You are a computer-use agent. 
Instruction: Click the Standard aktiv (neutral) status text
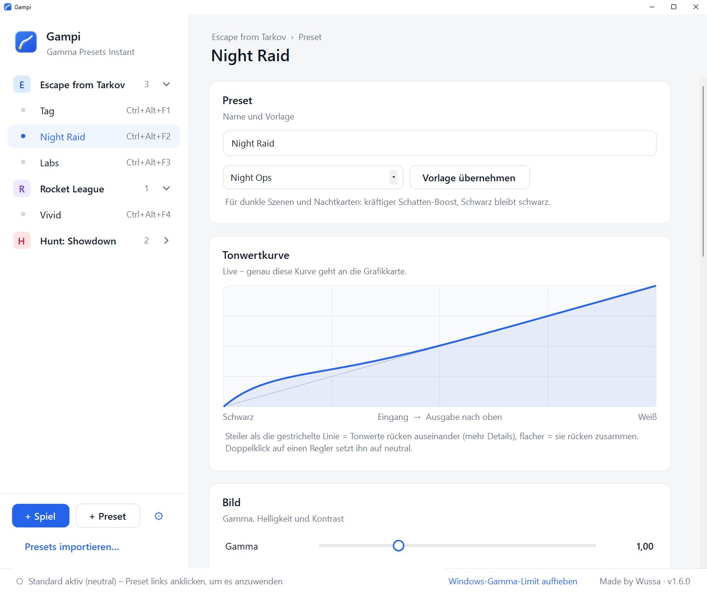tap(155, 581)
